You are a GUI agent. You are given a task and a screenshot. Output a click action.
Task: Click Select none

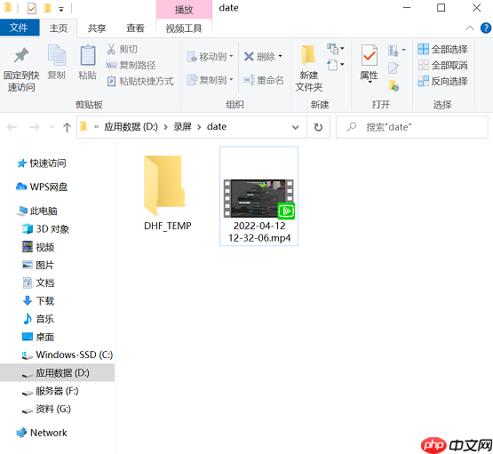pos(442,65)
